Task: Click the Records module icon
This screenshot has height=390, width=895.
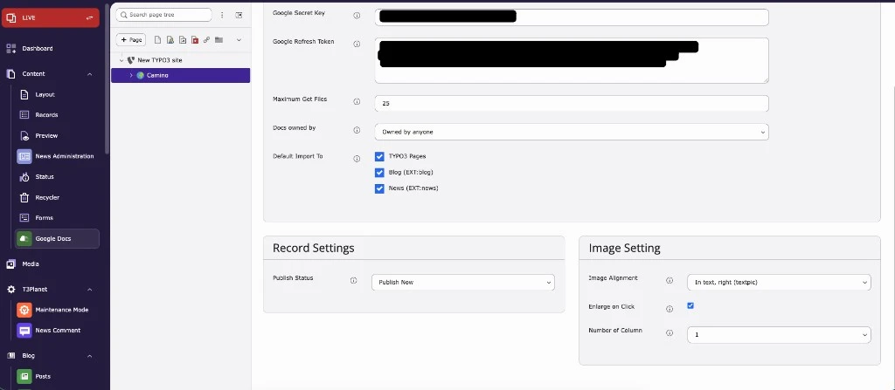Action: point(24,115)
